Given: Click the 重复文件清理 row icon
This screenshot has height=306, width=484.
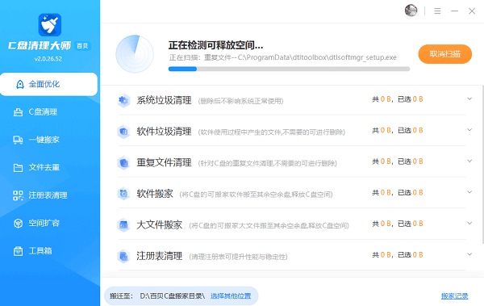Looking at the screenshot, I should coord(123,162).
